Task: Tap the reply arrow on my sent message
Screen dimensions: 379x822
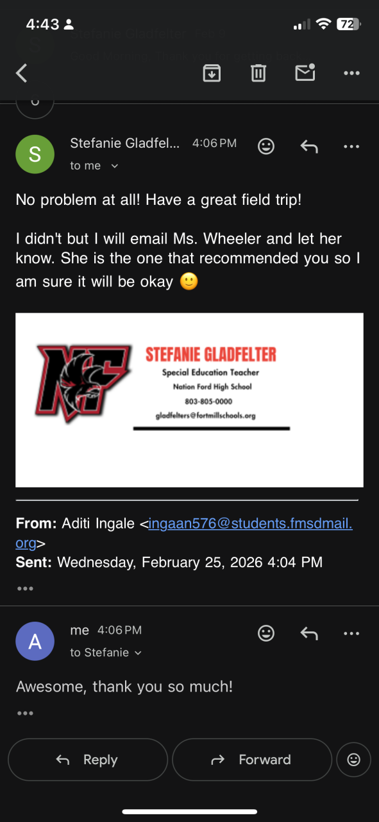Action: (309, 634)
